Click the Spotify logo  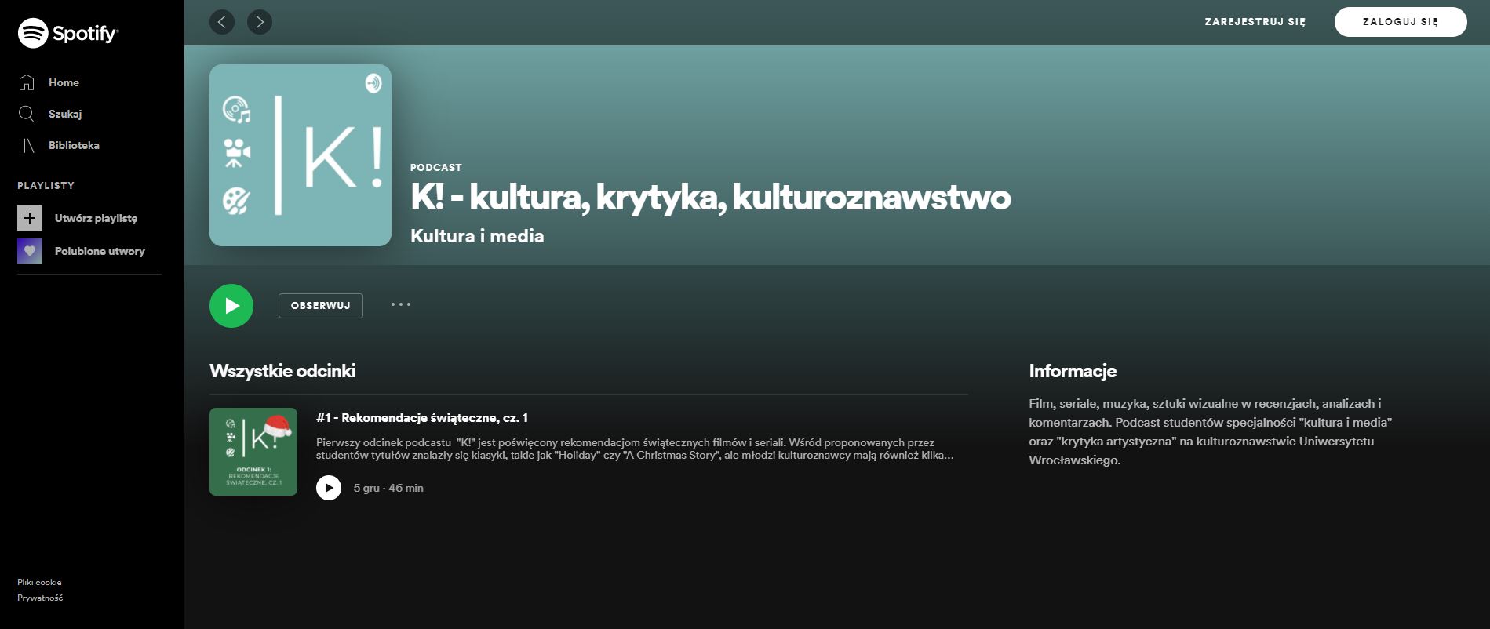coord(68,33)
